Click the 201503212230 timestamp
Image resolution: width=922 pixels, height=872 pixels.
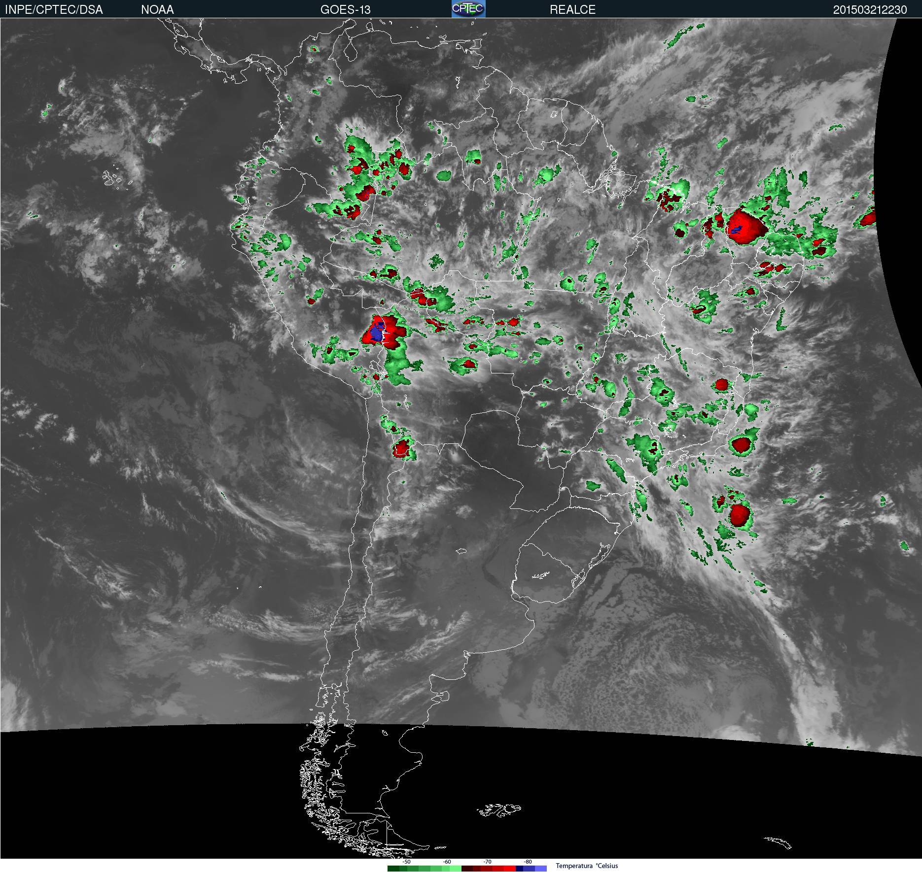870,10
